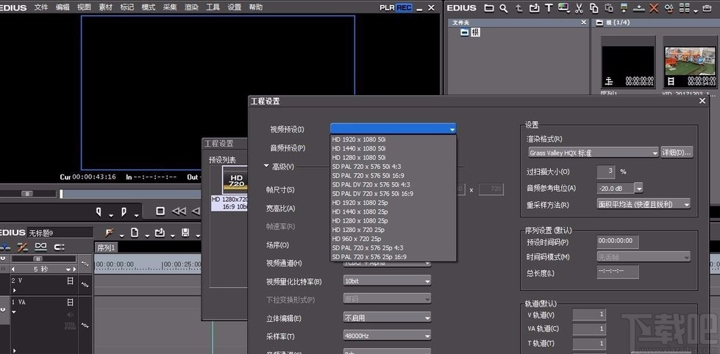
Task: Click the paste icon in bin toolbar
Action: (x=609, y=8)
